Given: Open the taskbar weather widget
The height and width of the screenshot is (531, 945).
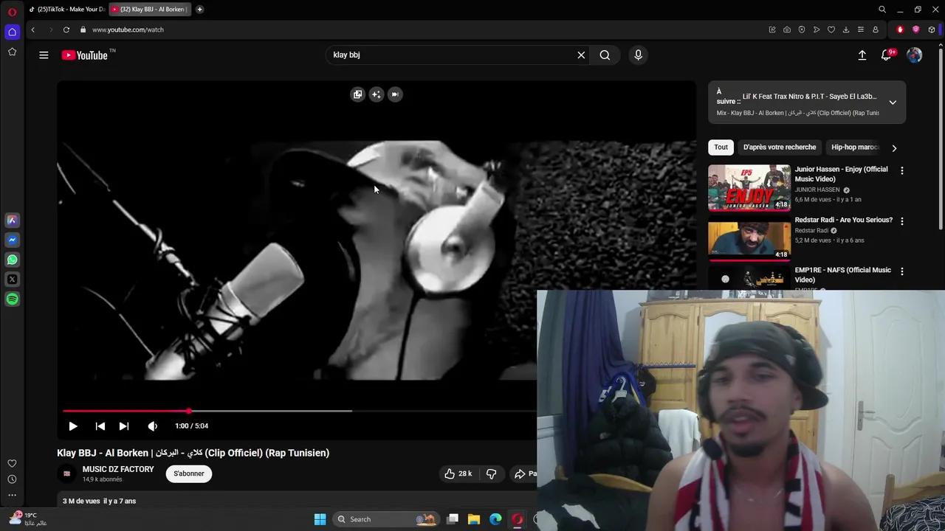Looking at the screenshot, I should point(28,518).
